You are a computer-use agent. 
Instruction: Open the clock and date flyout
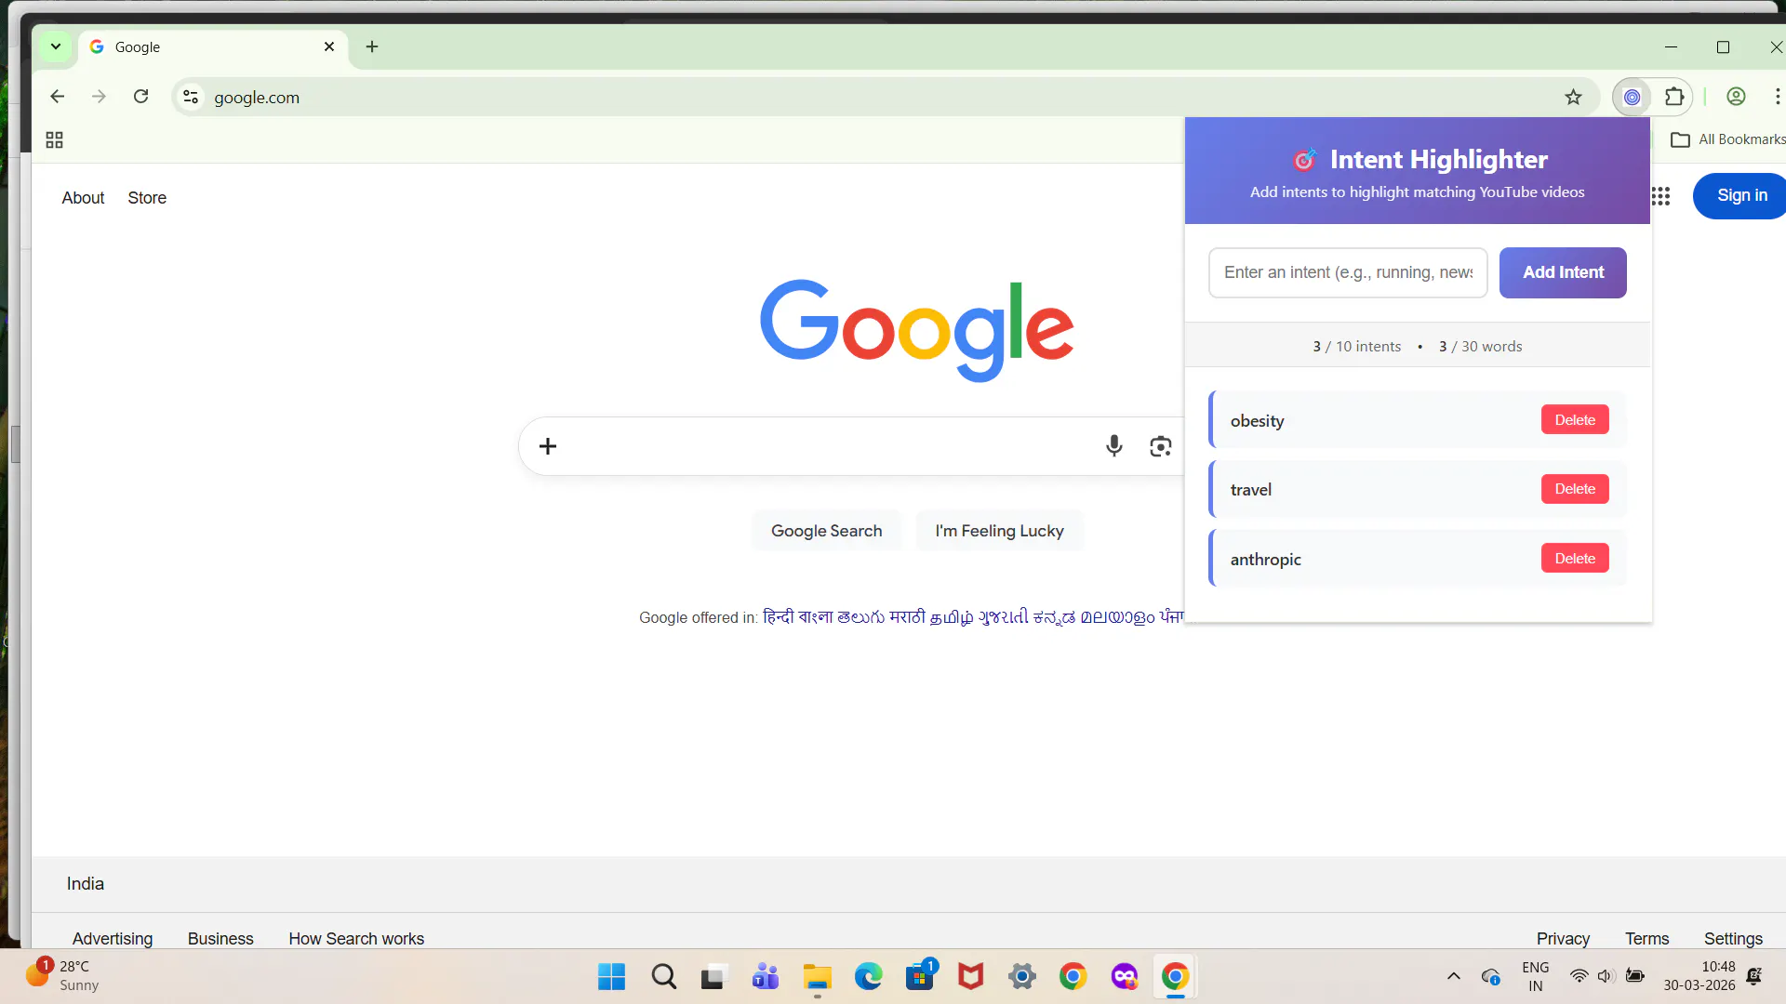1699,976
